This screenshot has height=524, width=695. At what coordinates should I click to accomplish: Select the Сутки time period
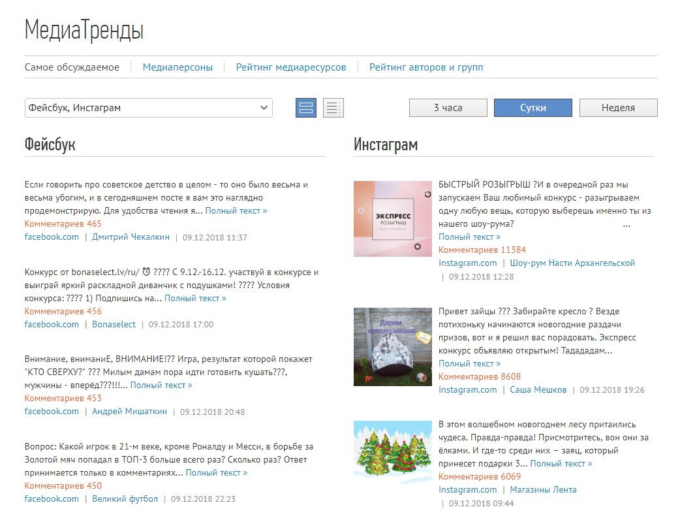click(x=533, y=108)
